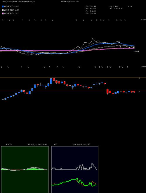Click the tallest blue candlestick near the 3 level
The image size is (146, 193).
51,81
